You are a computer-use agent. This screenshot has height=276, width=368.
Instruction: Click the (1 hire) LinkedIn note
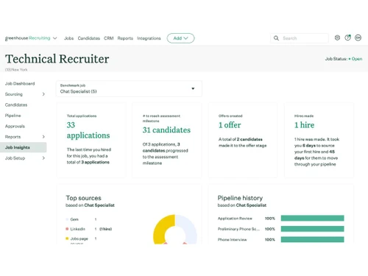pyautogui.click(x=106, y=229)
